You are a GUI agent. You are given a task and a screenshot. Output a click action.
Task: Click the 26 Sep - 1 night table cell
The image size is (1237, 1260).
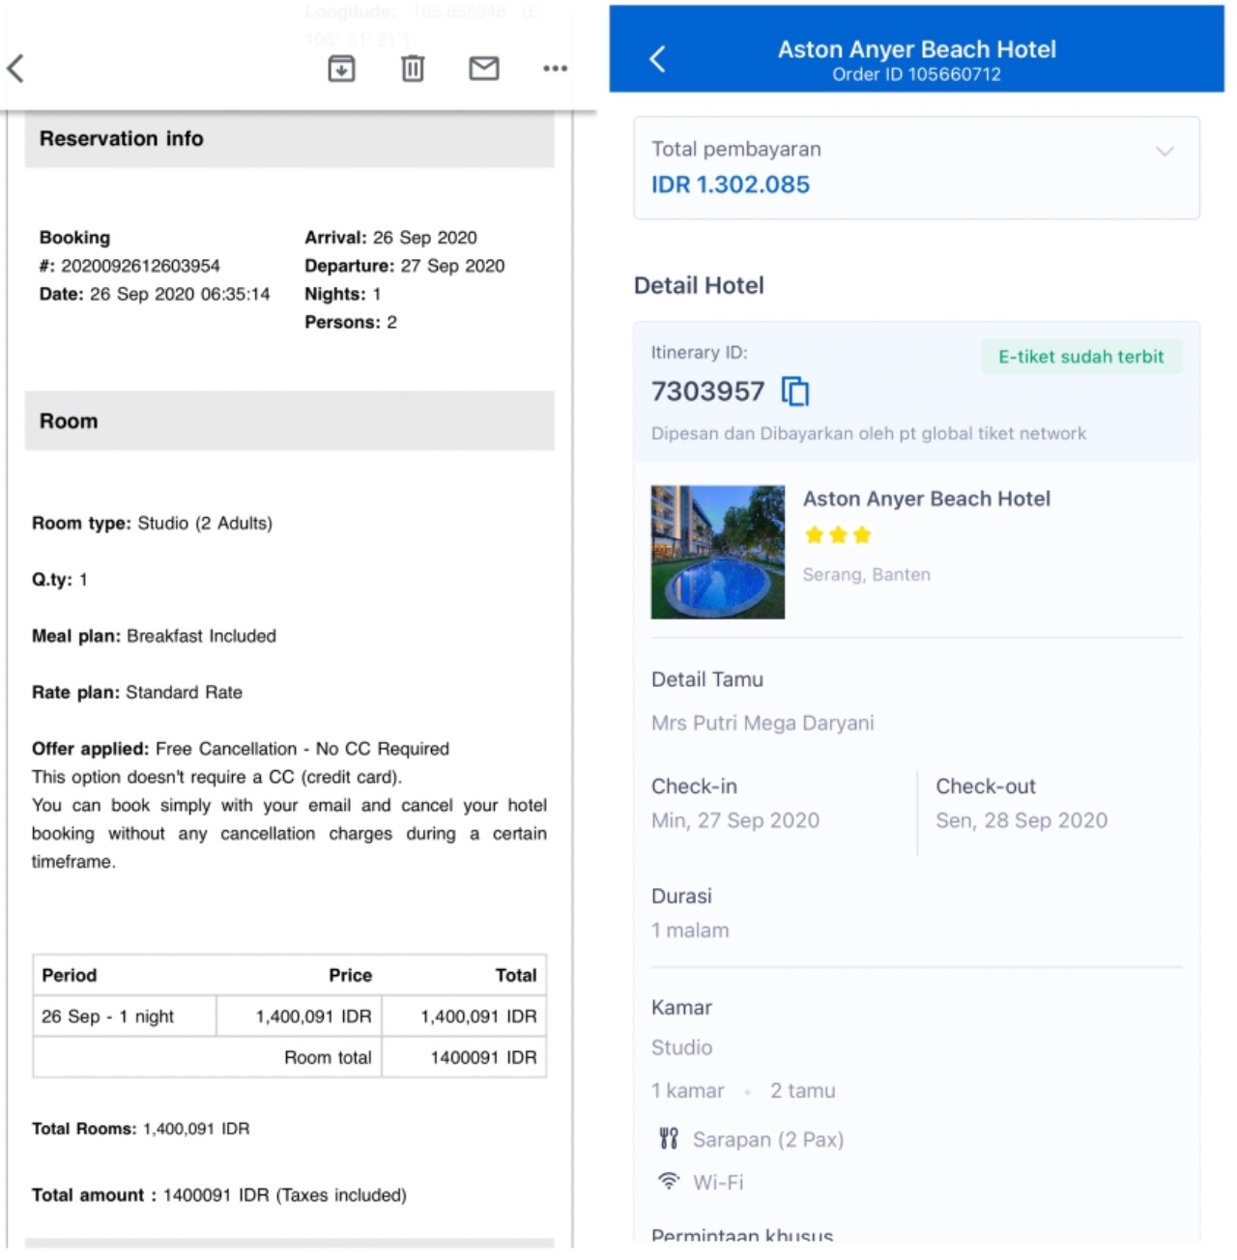pos(125,1017)
